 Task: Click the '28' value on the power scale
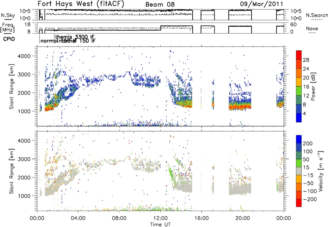(x=306, y=60)
